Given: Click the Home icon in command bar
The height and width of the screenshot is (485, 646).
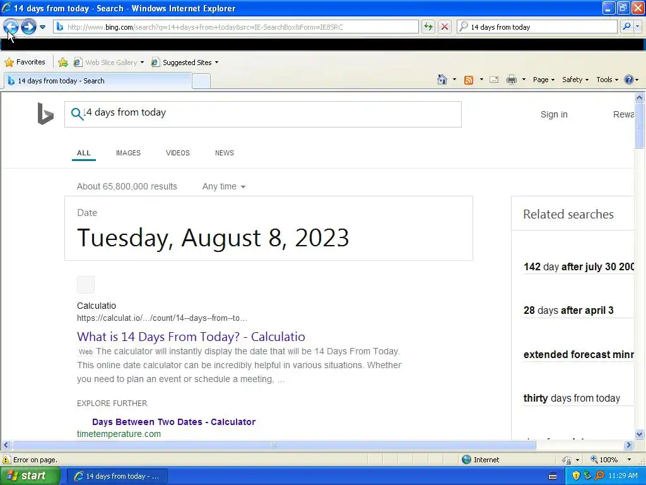Looking at the screenshot, I should tap(442, 80).
